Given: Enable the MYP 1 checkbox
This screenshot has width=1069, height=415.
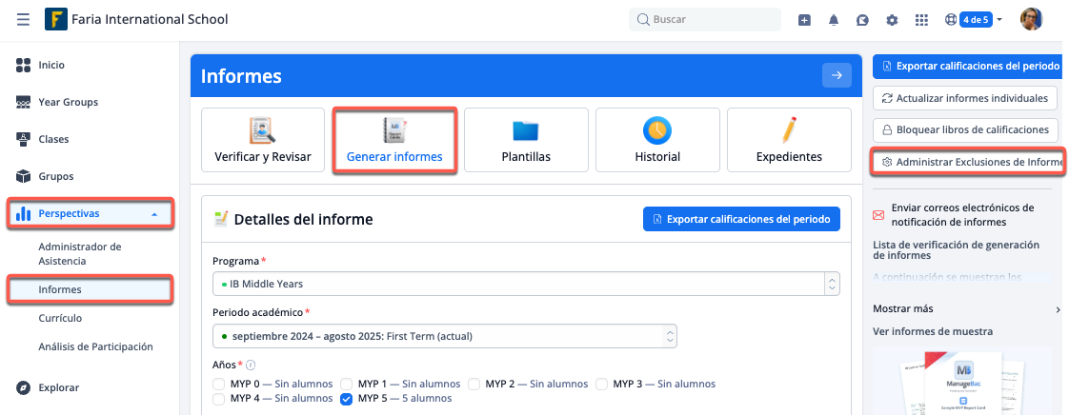Looking at the screenshot, I should (x=347, y=384).
